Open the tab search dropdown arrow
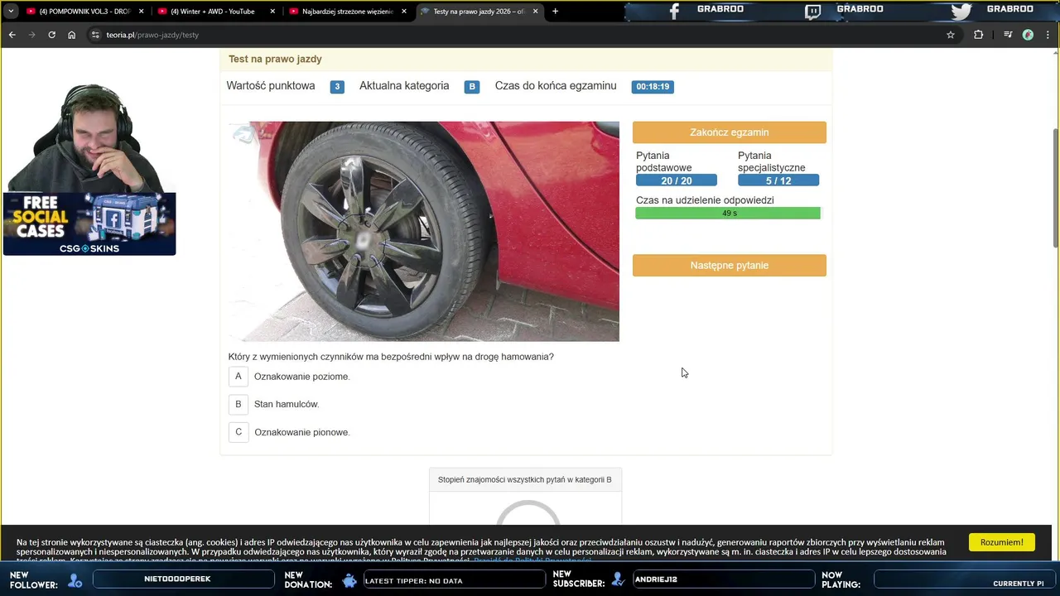This screenshot has height=596, width=1060. (x=11, y=12)
